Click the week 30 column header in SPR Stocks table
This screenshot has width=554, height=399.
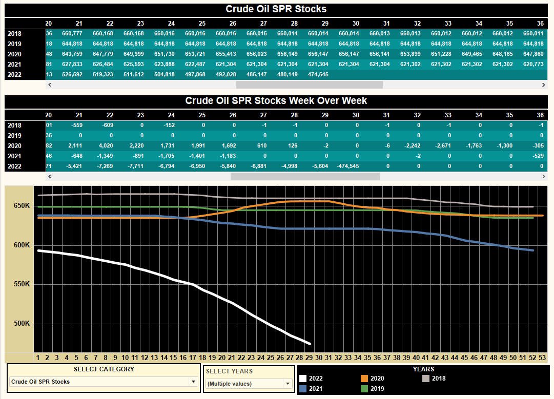pos(356,23)
